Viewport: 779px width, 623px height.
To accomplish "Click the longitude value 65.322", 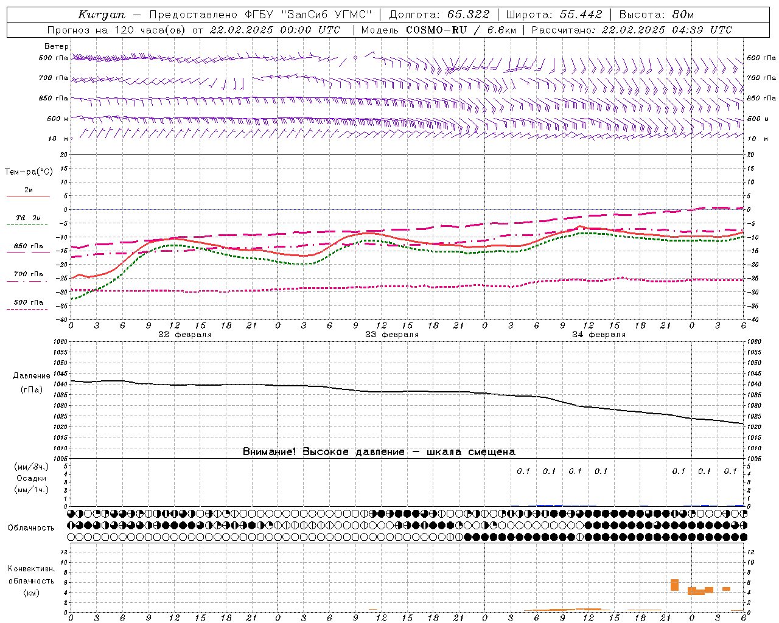I will [468, 15].
